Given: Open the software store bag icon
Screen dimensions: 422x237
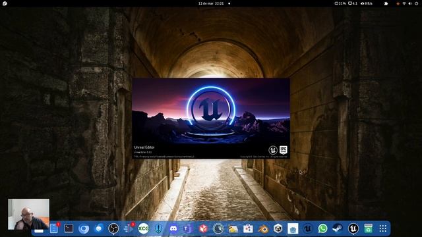Looking at the screenshot, I should [x=248, y=228].
